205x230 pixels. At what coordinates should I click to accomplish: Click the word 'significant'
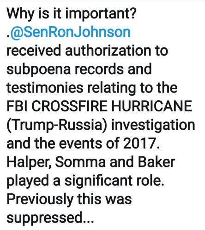point(98,181)
